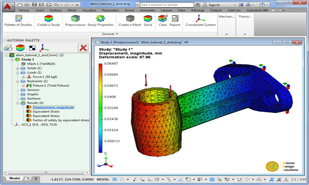This screenshot has height=185, width=309.
Task: Toggle object snap tracking in status bar
Action: tap(181, 179)
